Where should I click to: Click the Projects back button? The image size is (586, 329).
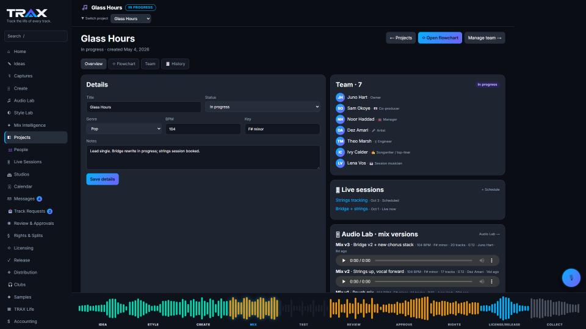400,38
